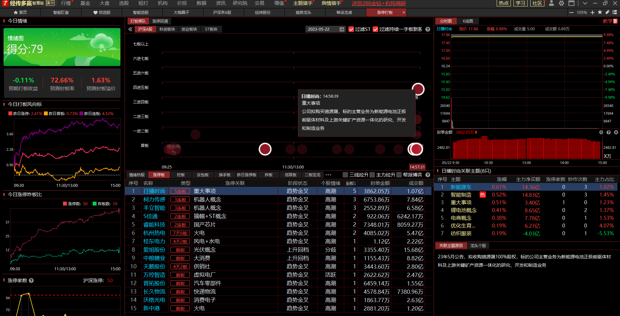The height and width of the screenshot is (316, 620).
Task: Click the 昨日首板 orange legend swatch
Action: (46, 114)
